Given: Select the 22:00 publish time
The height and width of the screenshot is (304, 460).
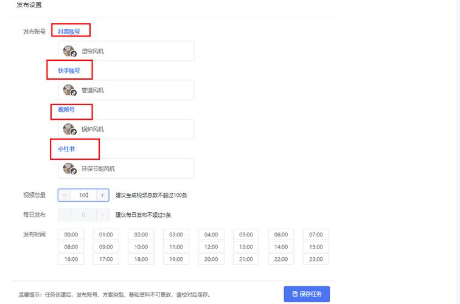Looking at the screenshot, I should pos(281,259).
